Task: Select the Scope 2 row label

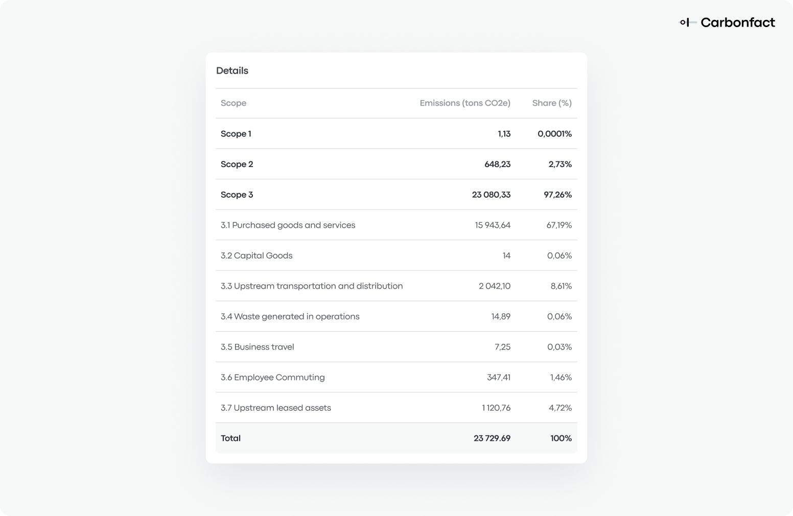Action: coord(237,164)
